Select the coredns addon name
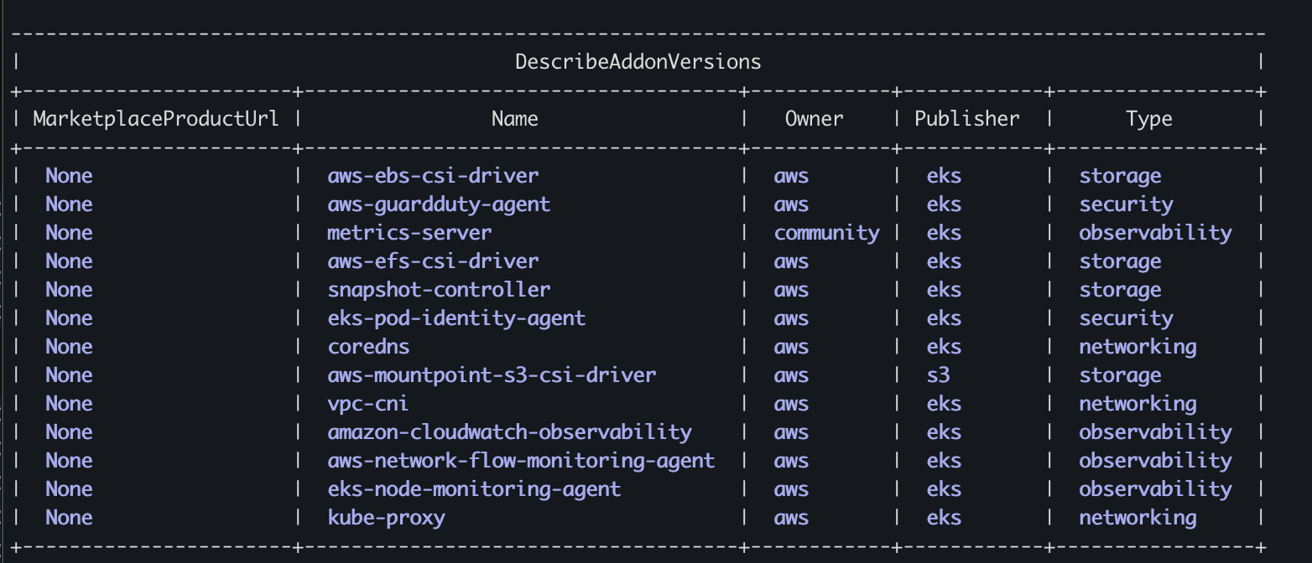This screenshot has width=1312, height=563. [368, 347]
